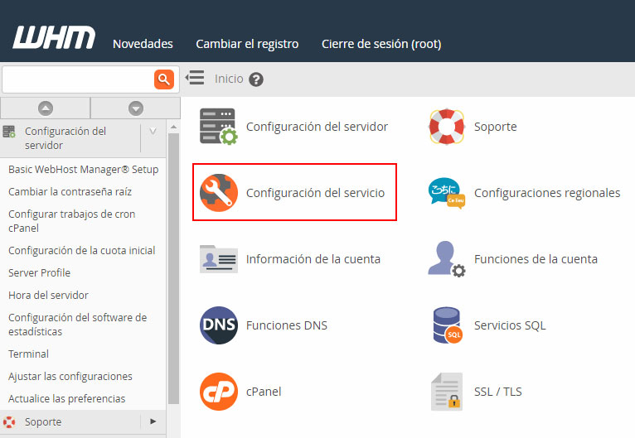635x438 pixels.
Task: Expand the Soporte sidebar section
Action: [x=153, y=421]
